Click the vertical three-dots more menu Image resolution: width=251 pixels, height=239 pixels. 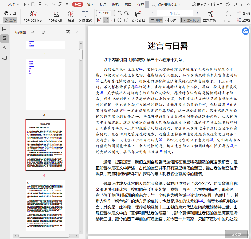point(242,4)
